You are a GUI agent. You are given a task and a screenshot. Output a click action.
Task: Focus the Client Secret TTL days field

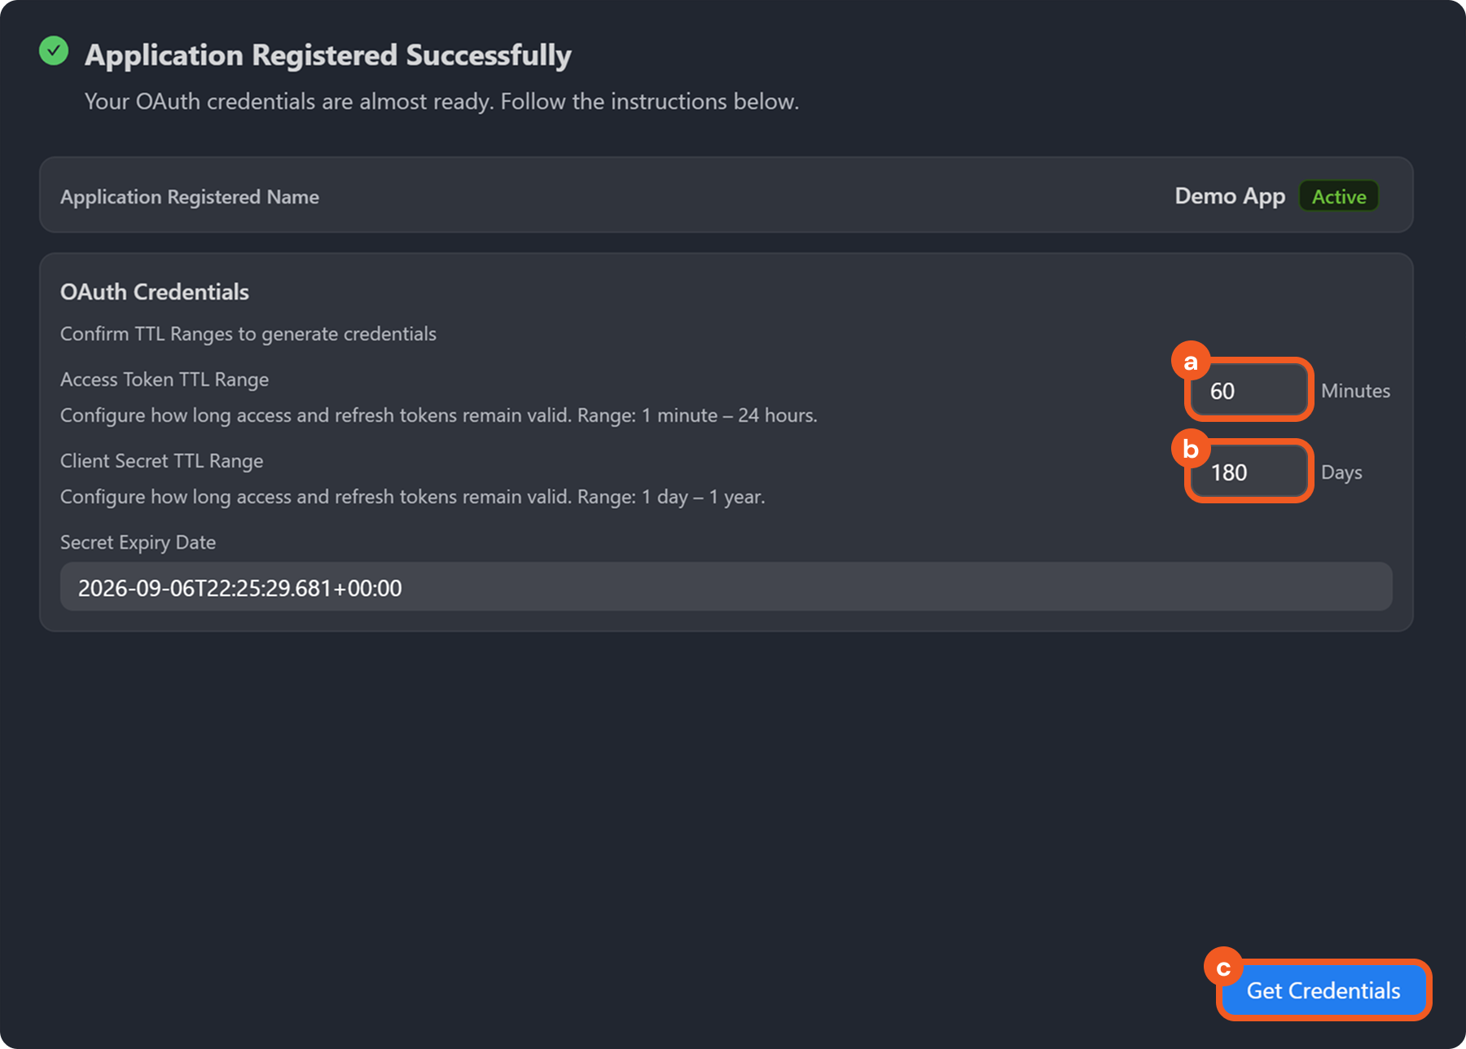tap(1249, 472)
